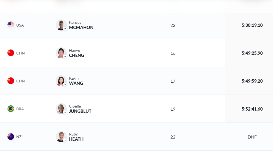Click China flag beside Hanyu Cheng
The image size is (273, 154).
[11, 53]
